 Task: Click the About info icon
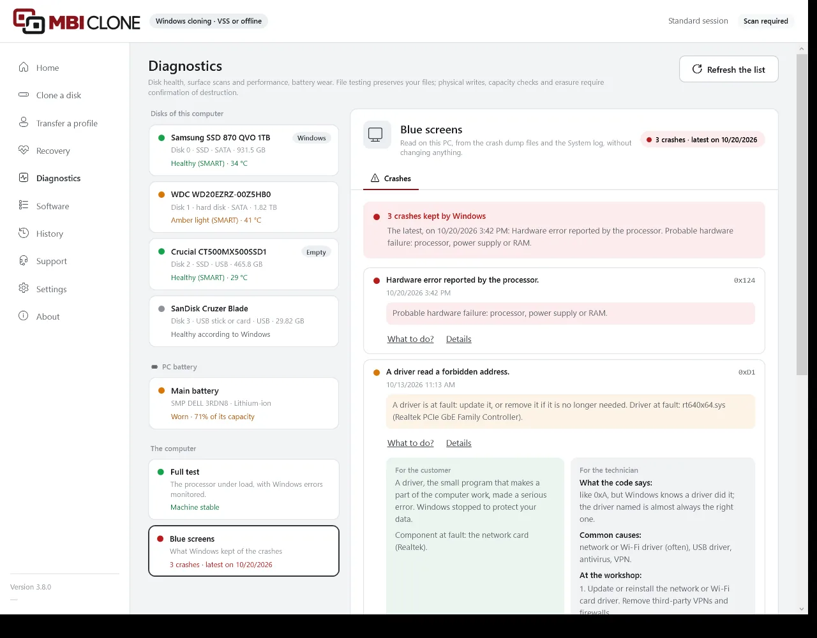[24, 316]
